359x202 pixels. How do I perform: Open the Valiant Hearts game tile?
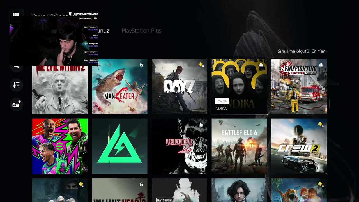click(x=119, y=190)
